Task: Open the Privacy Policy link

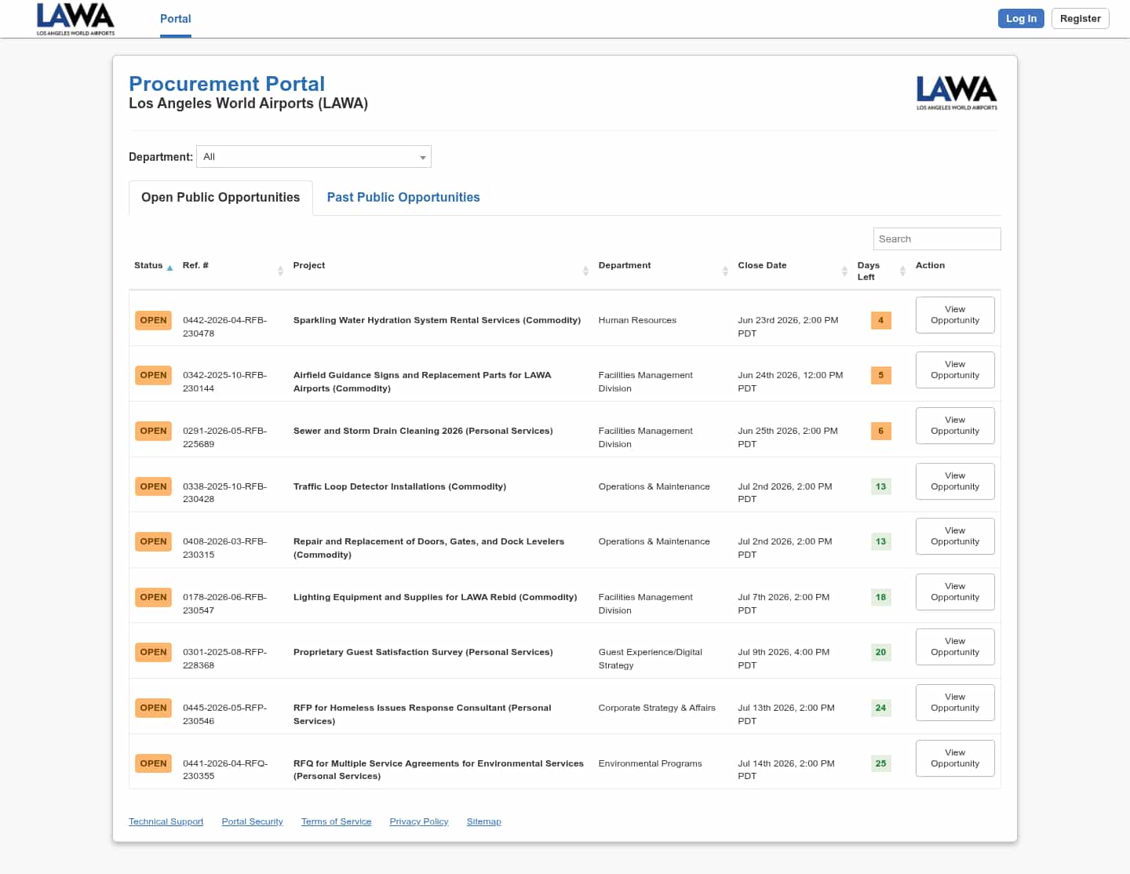Action: tap(419, 821)
